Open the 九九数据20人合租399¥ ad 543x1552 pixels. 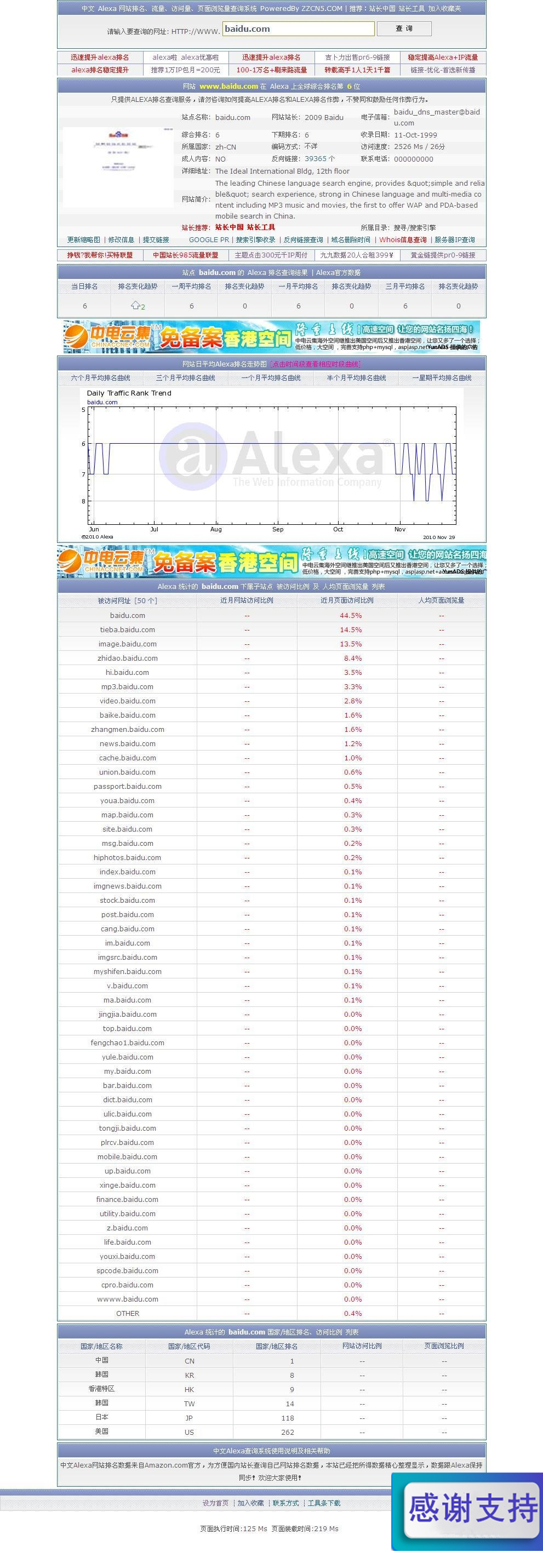click(357, 255)
